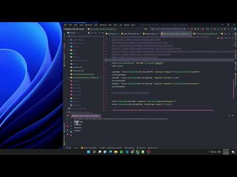The image size is (237, 177).
Task: Open the Terminal tool window
Action: click(141, 148)
